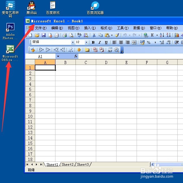
Task: Toggle Align Left
Action: click(x=115, y=42)
